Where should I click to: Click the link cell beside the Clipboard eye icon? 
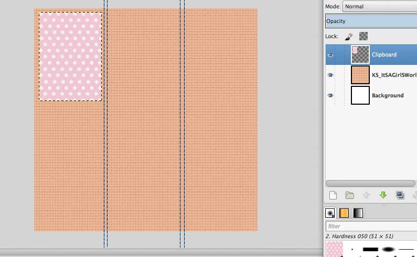click(x=340, y=55)
